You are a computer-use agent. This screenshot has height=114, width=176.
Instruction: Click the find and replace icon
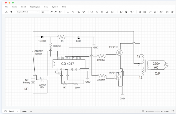pyautogui.click(x=145, y=12)
